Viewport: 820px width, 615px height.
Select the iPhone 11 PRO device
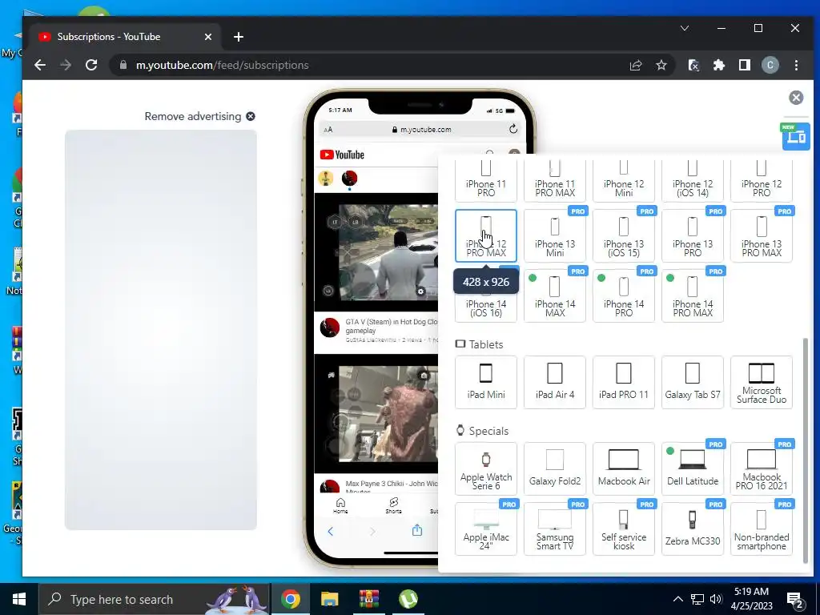pos(486,181)
